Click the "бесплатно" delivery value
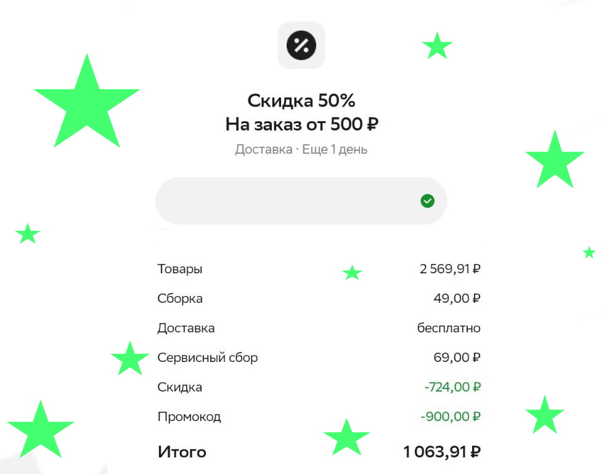The height and width of the screenshot is (474, 604). coord(449,328)
